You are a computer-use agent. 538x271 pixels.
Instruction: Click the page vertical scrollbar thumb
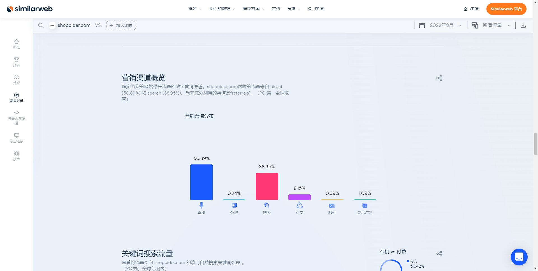(535, 144)
